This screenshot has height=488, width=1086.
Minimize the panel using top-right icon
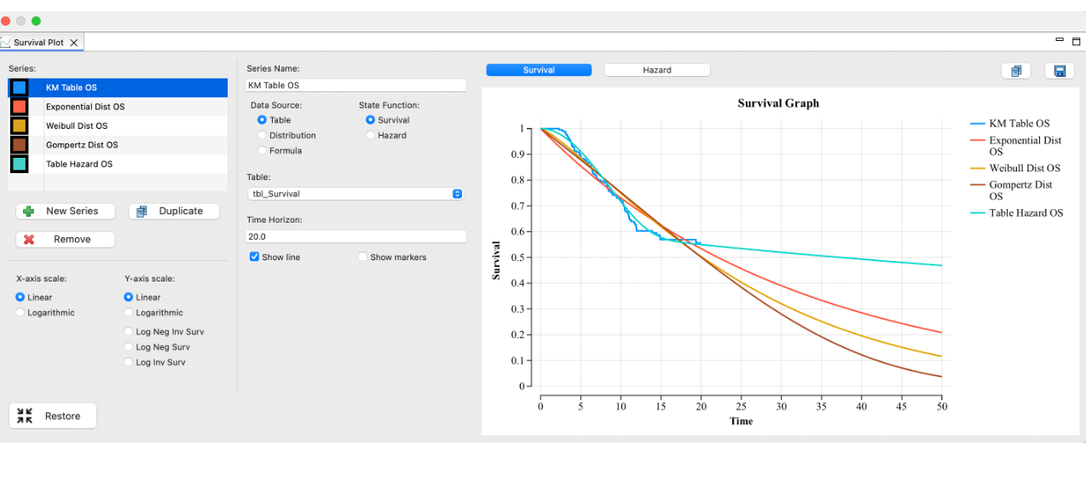click(x=1060, y=40)
